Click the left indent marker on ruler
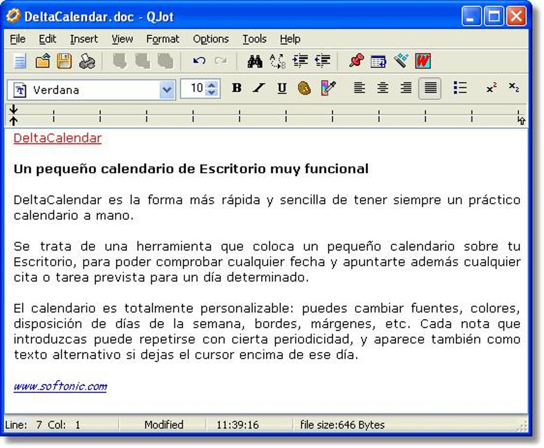Image resolution: width=544 pixels, height=448 pixels. (x=13, y=115)
